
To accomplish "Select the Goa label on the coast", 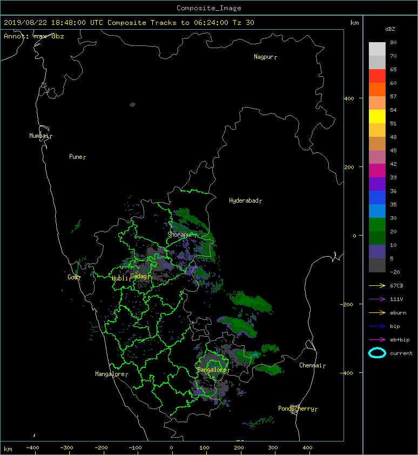I will click(74, 277).
